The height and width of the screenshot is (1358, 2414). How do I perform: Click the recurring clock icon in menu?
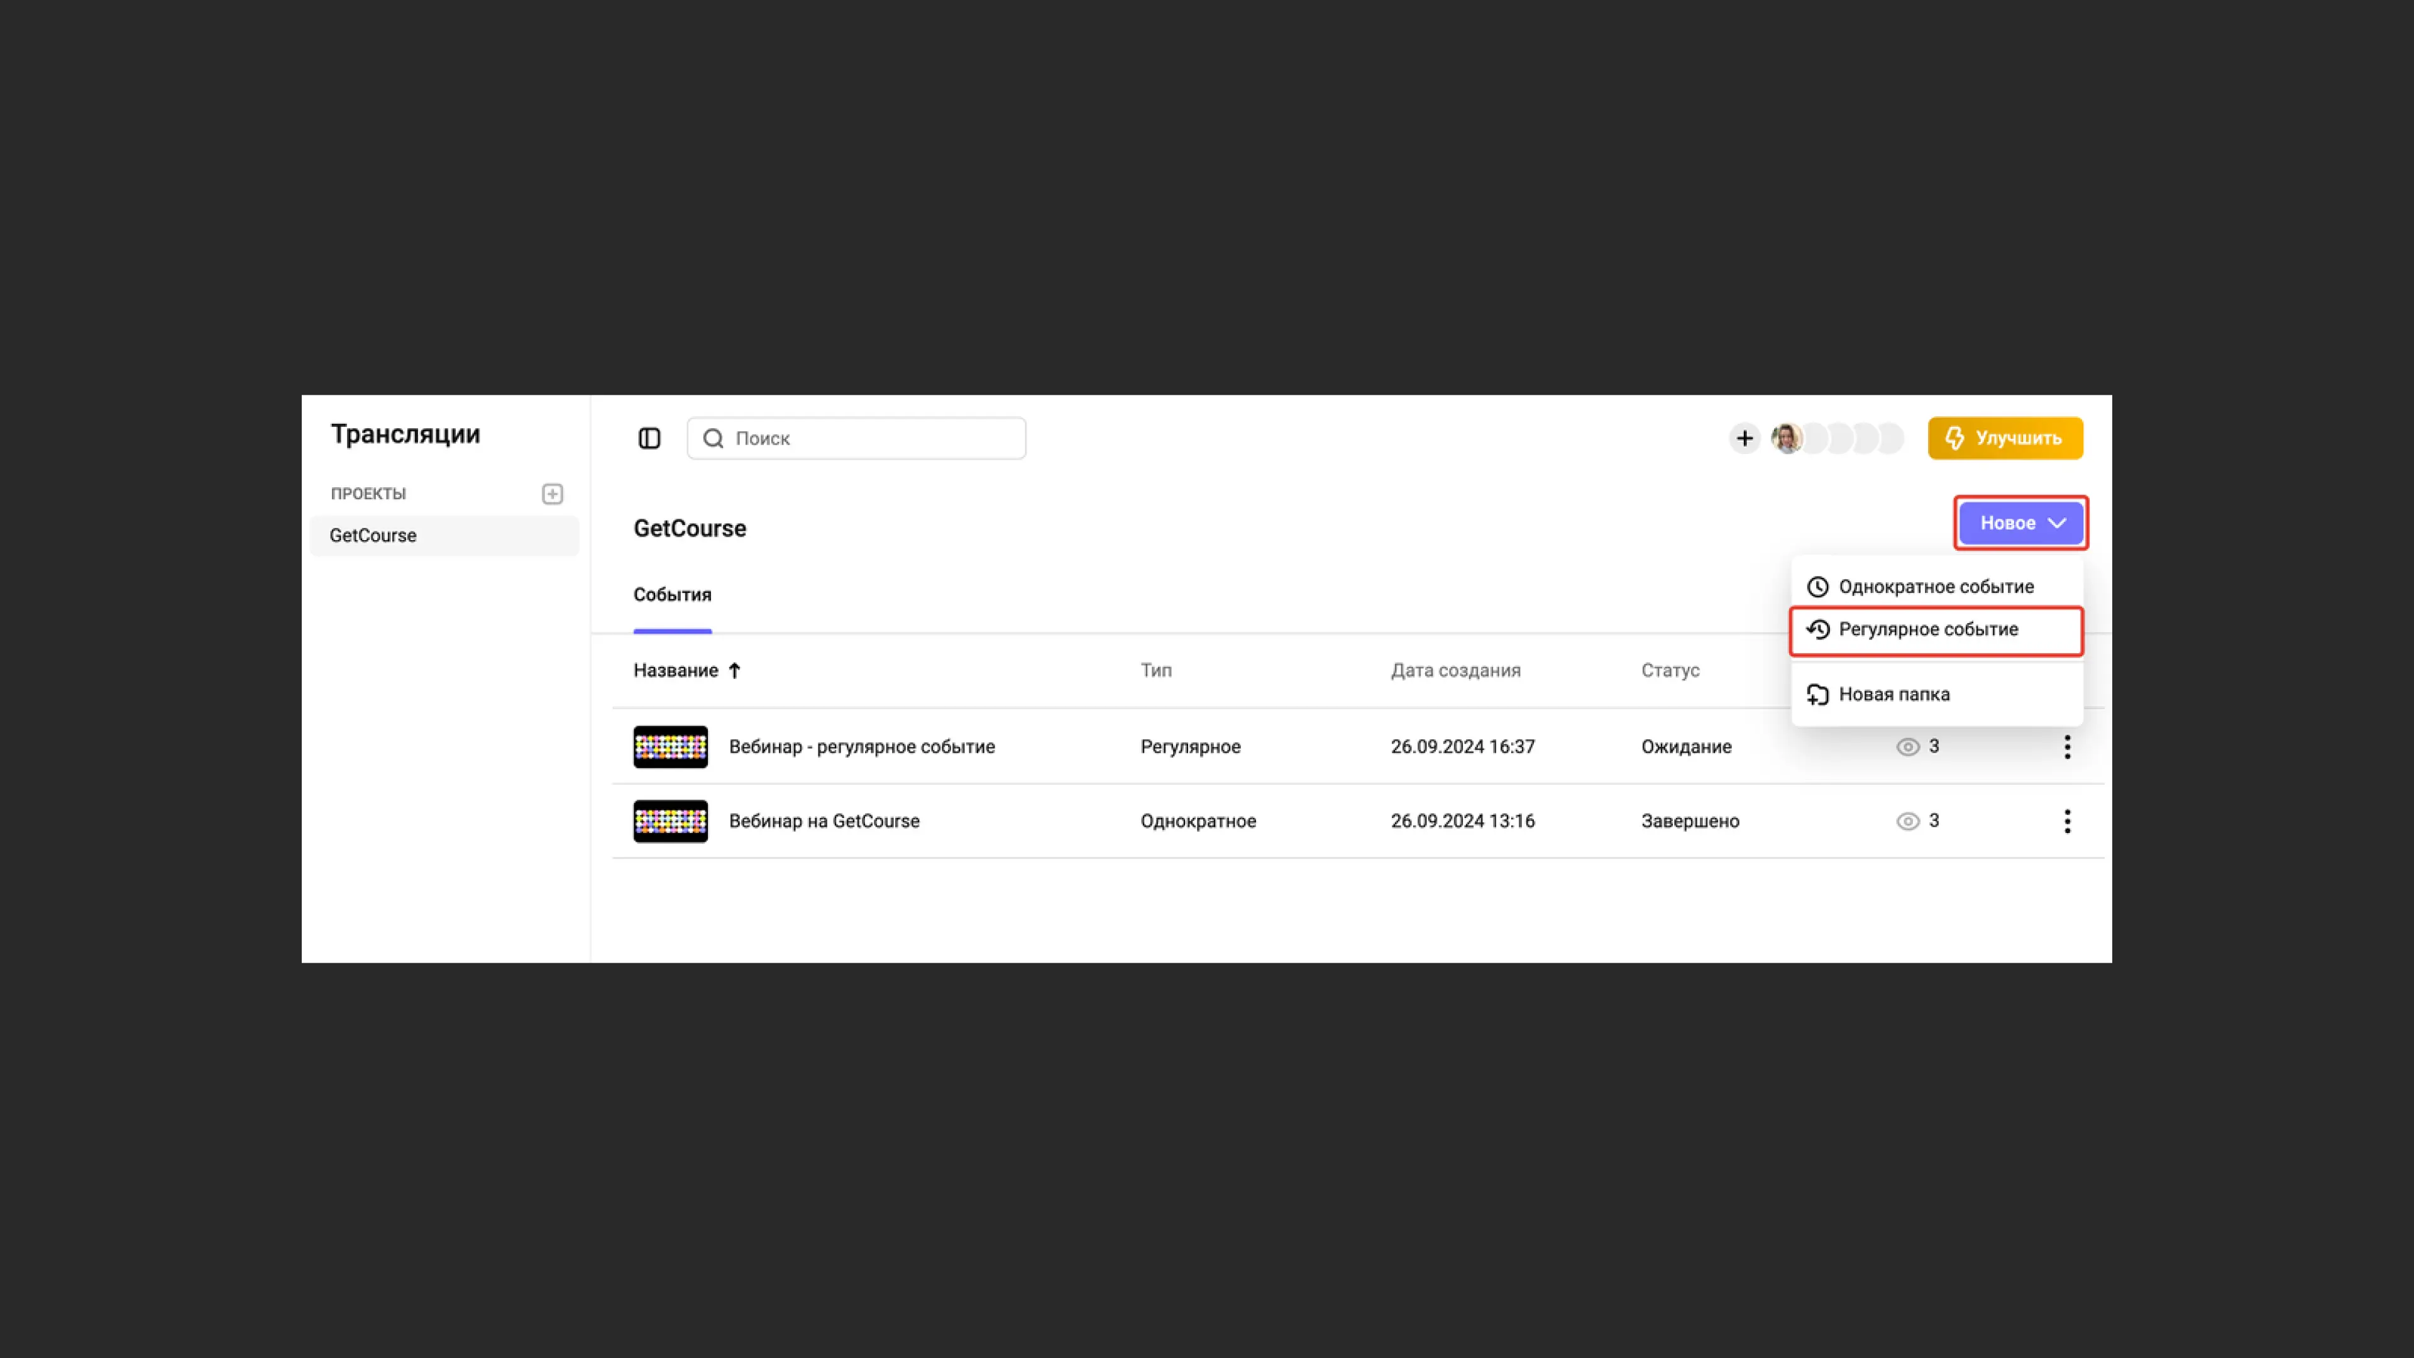point(1817,630)
